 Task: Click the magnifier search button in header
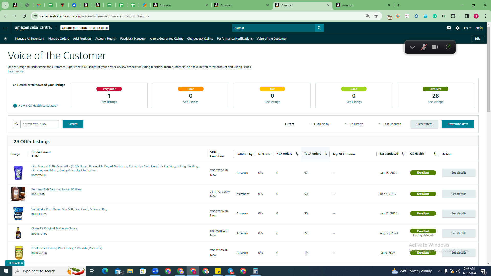click(319, 28)
